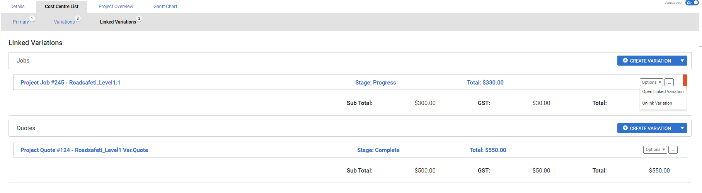Click ellipsis button on Project Quote #124 row
The image size is (702, 193).
pos(673,150)
